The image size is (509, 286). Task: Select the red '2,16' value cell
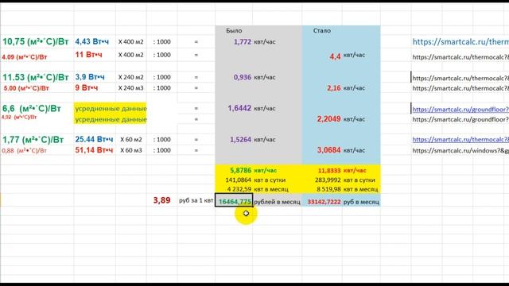(334, 88)
